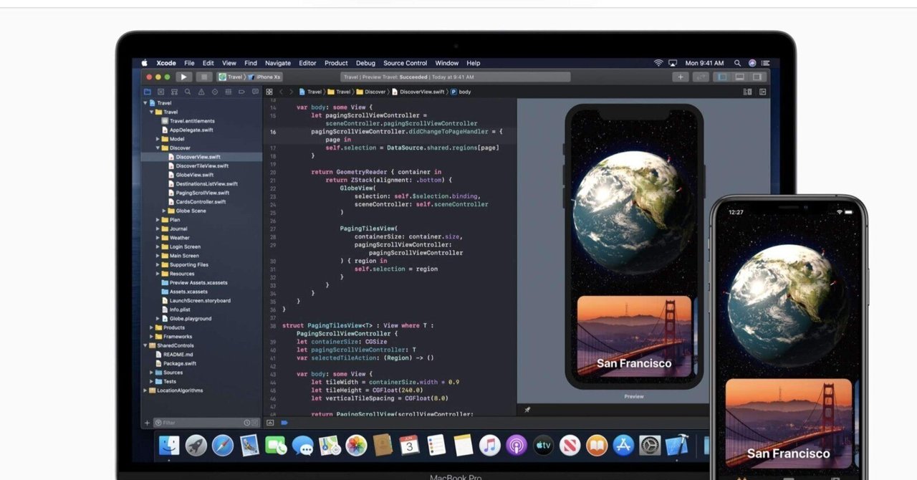Expand the Resources folder
The height and width of the screenshot is (480, 917).
coord(158,274)
